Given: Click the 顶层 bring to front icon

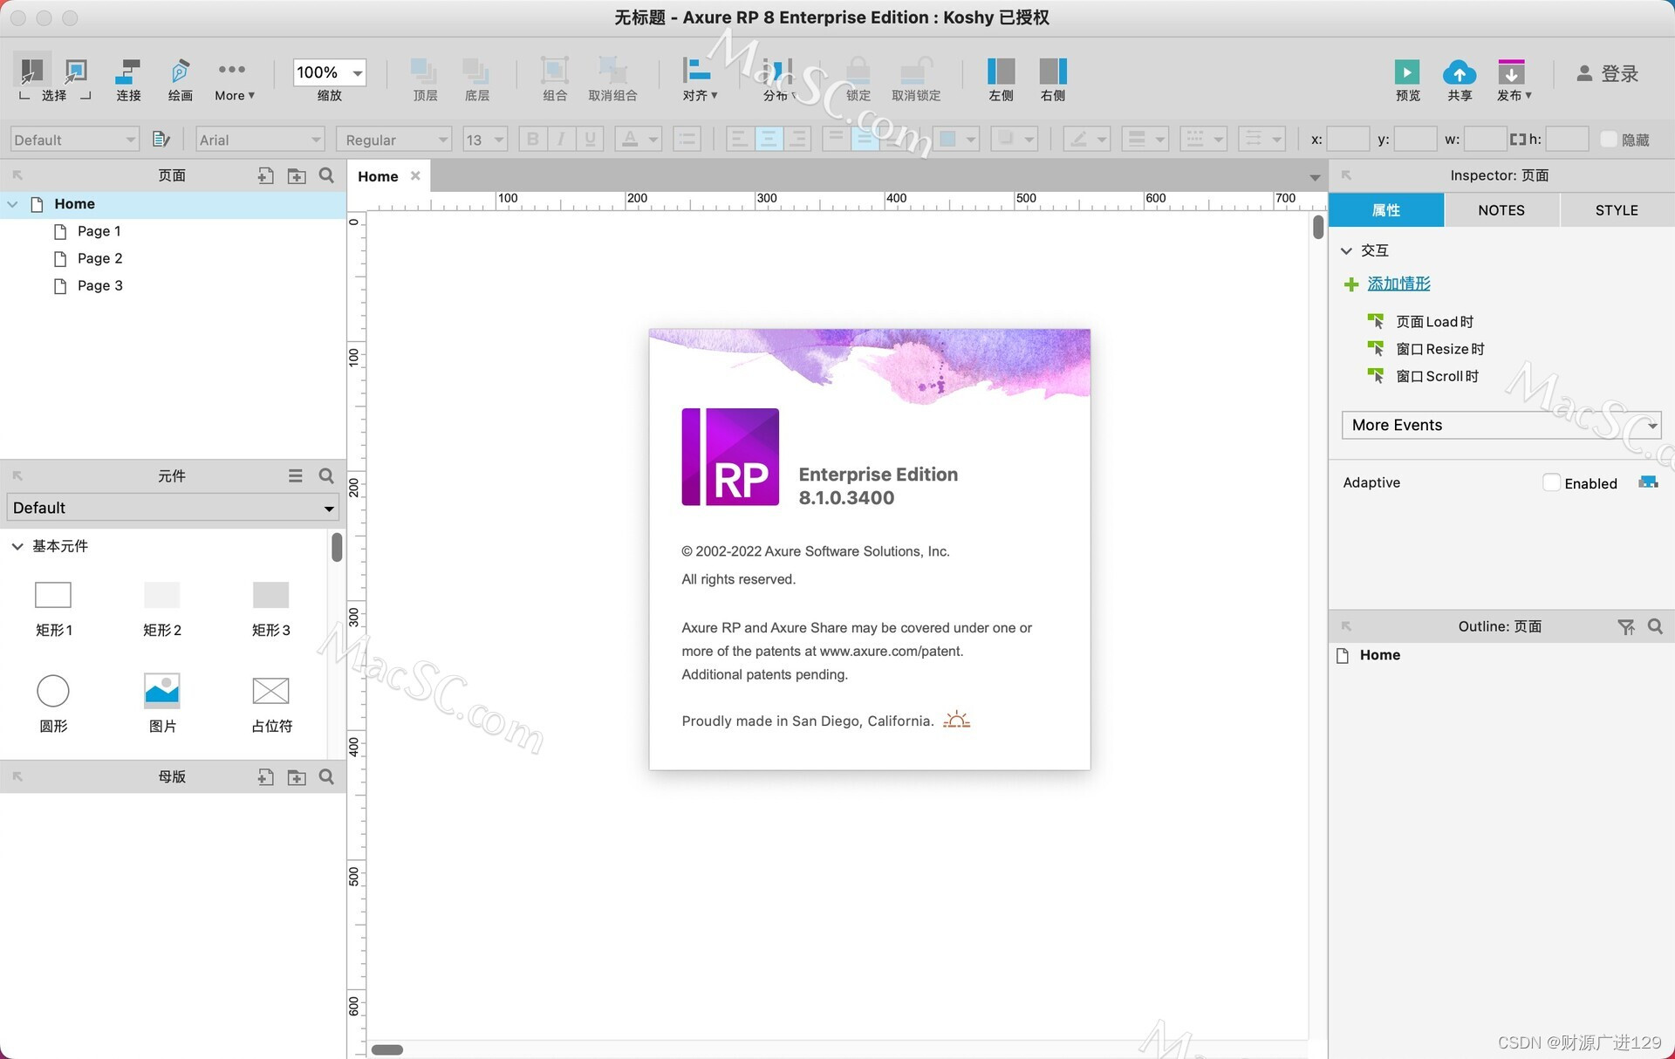Looking at the screenshot, I should coord(425,72).
